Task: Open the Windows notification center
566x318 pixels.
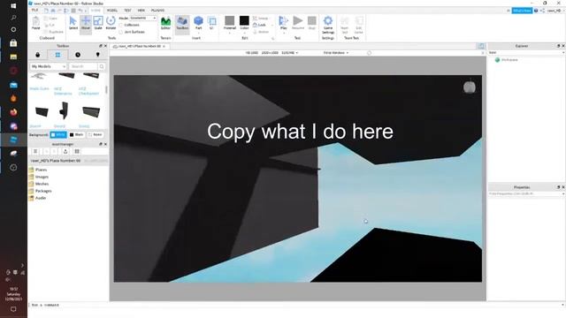Action: click(13, 309)
